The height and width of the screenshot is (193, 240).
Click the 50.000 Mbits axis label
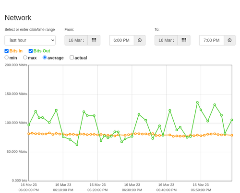pyautogui.click(x=17, y=151)
